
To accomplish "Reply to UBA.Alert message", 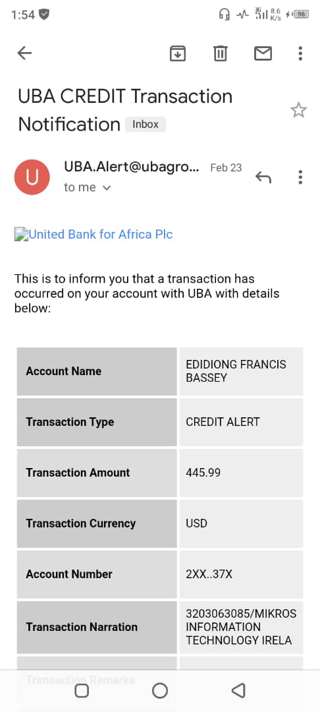I will click(263, 177).
